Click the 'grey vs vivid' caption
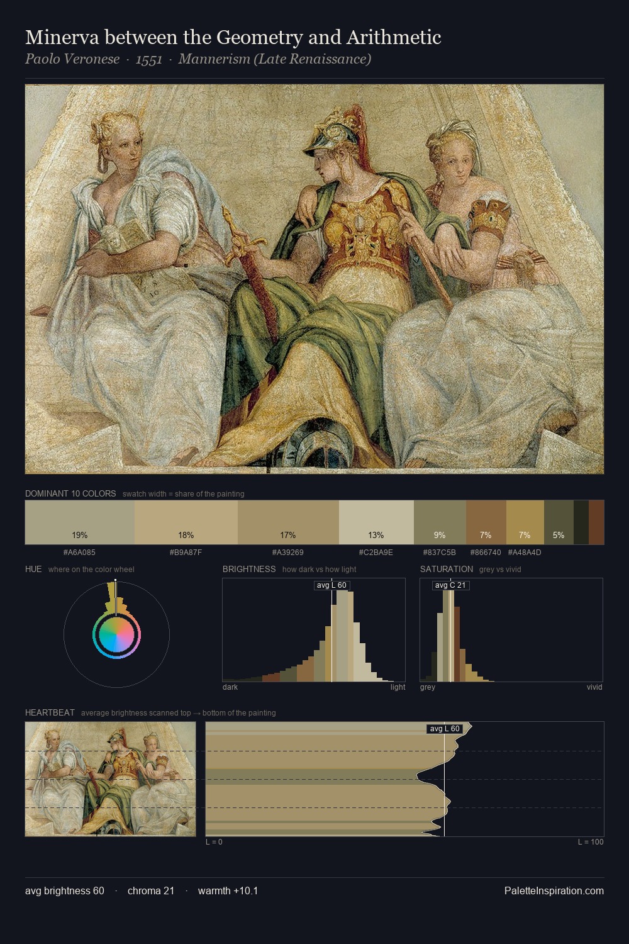629x944 pixels. (x=500, y=570)
